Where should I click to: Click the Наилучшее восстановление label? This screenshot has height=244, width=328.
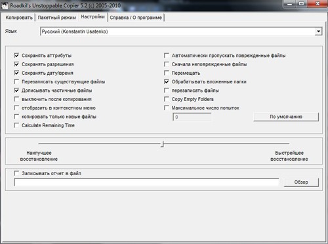(x=39, y=156)
